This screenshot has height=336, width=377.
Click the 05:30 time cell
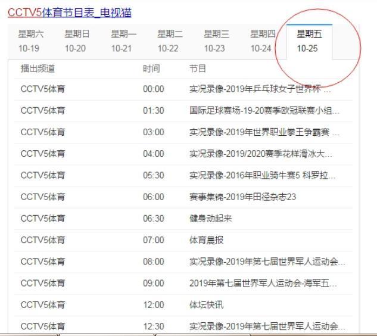coord(154,175)
